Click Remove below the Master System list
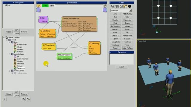Image resolution: width=191 pixels, height=107 pixels. click(x=24, y=32)
